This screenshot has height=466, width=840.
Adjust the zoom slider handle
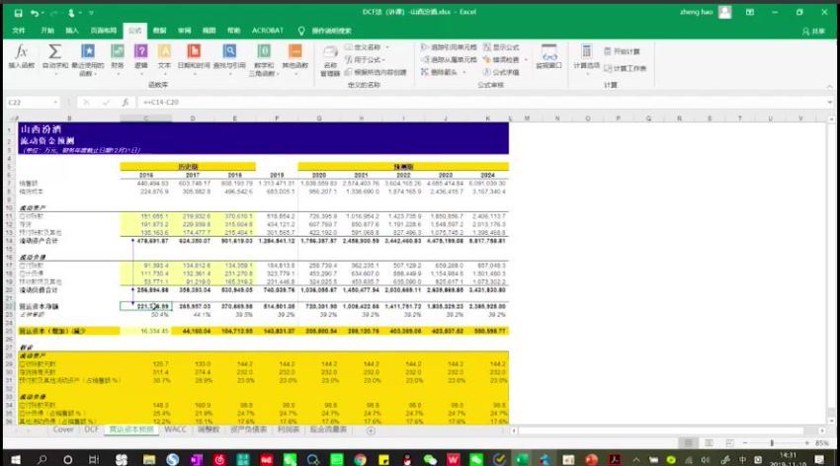[772, 443]
